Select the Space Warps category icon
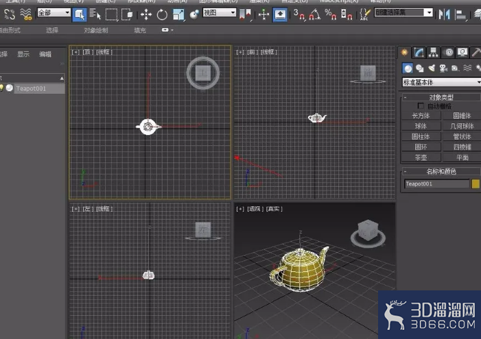The height and width of the screenshot is (339, 481). 467,68
